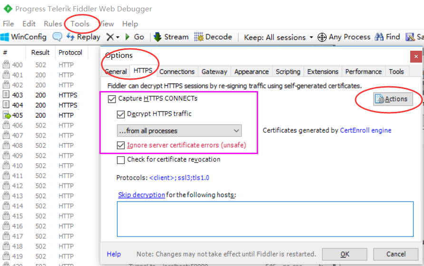Select session 402 lock icon
The image size is (424, 266).
tap(6, 85)
